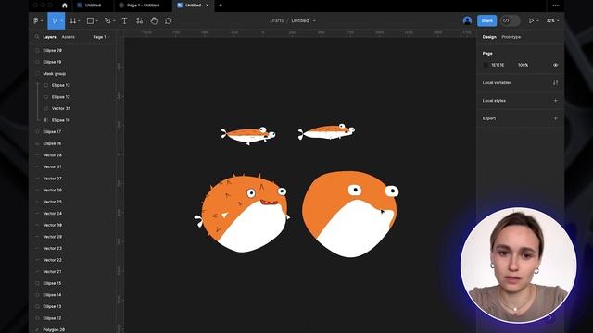The height and width of the screenshot is (333, 593).
Task: Select the Rectangle shape tool
Action: coord(90,20)
